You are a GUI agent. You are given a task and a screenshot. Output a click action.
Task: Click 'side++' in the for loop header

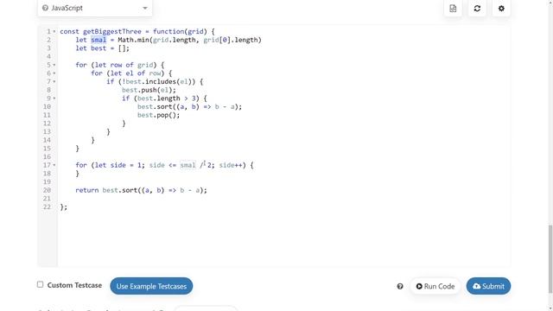[x=231, y=165]
